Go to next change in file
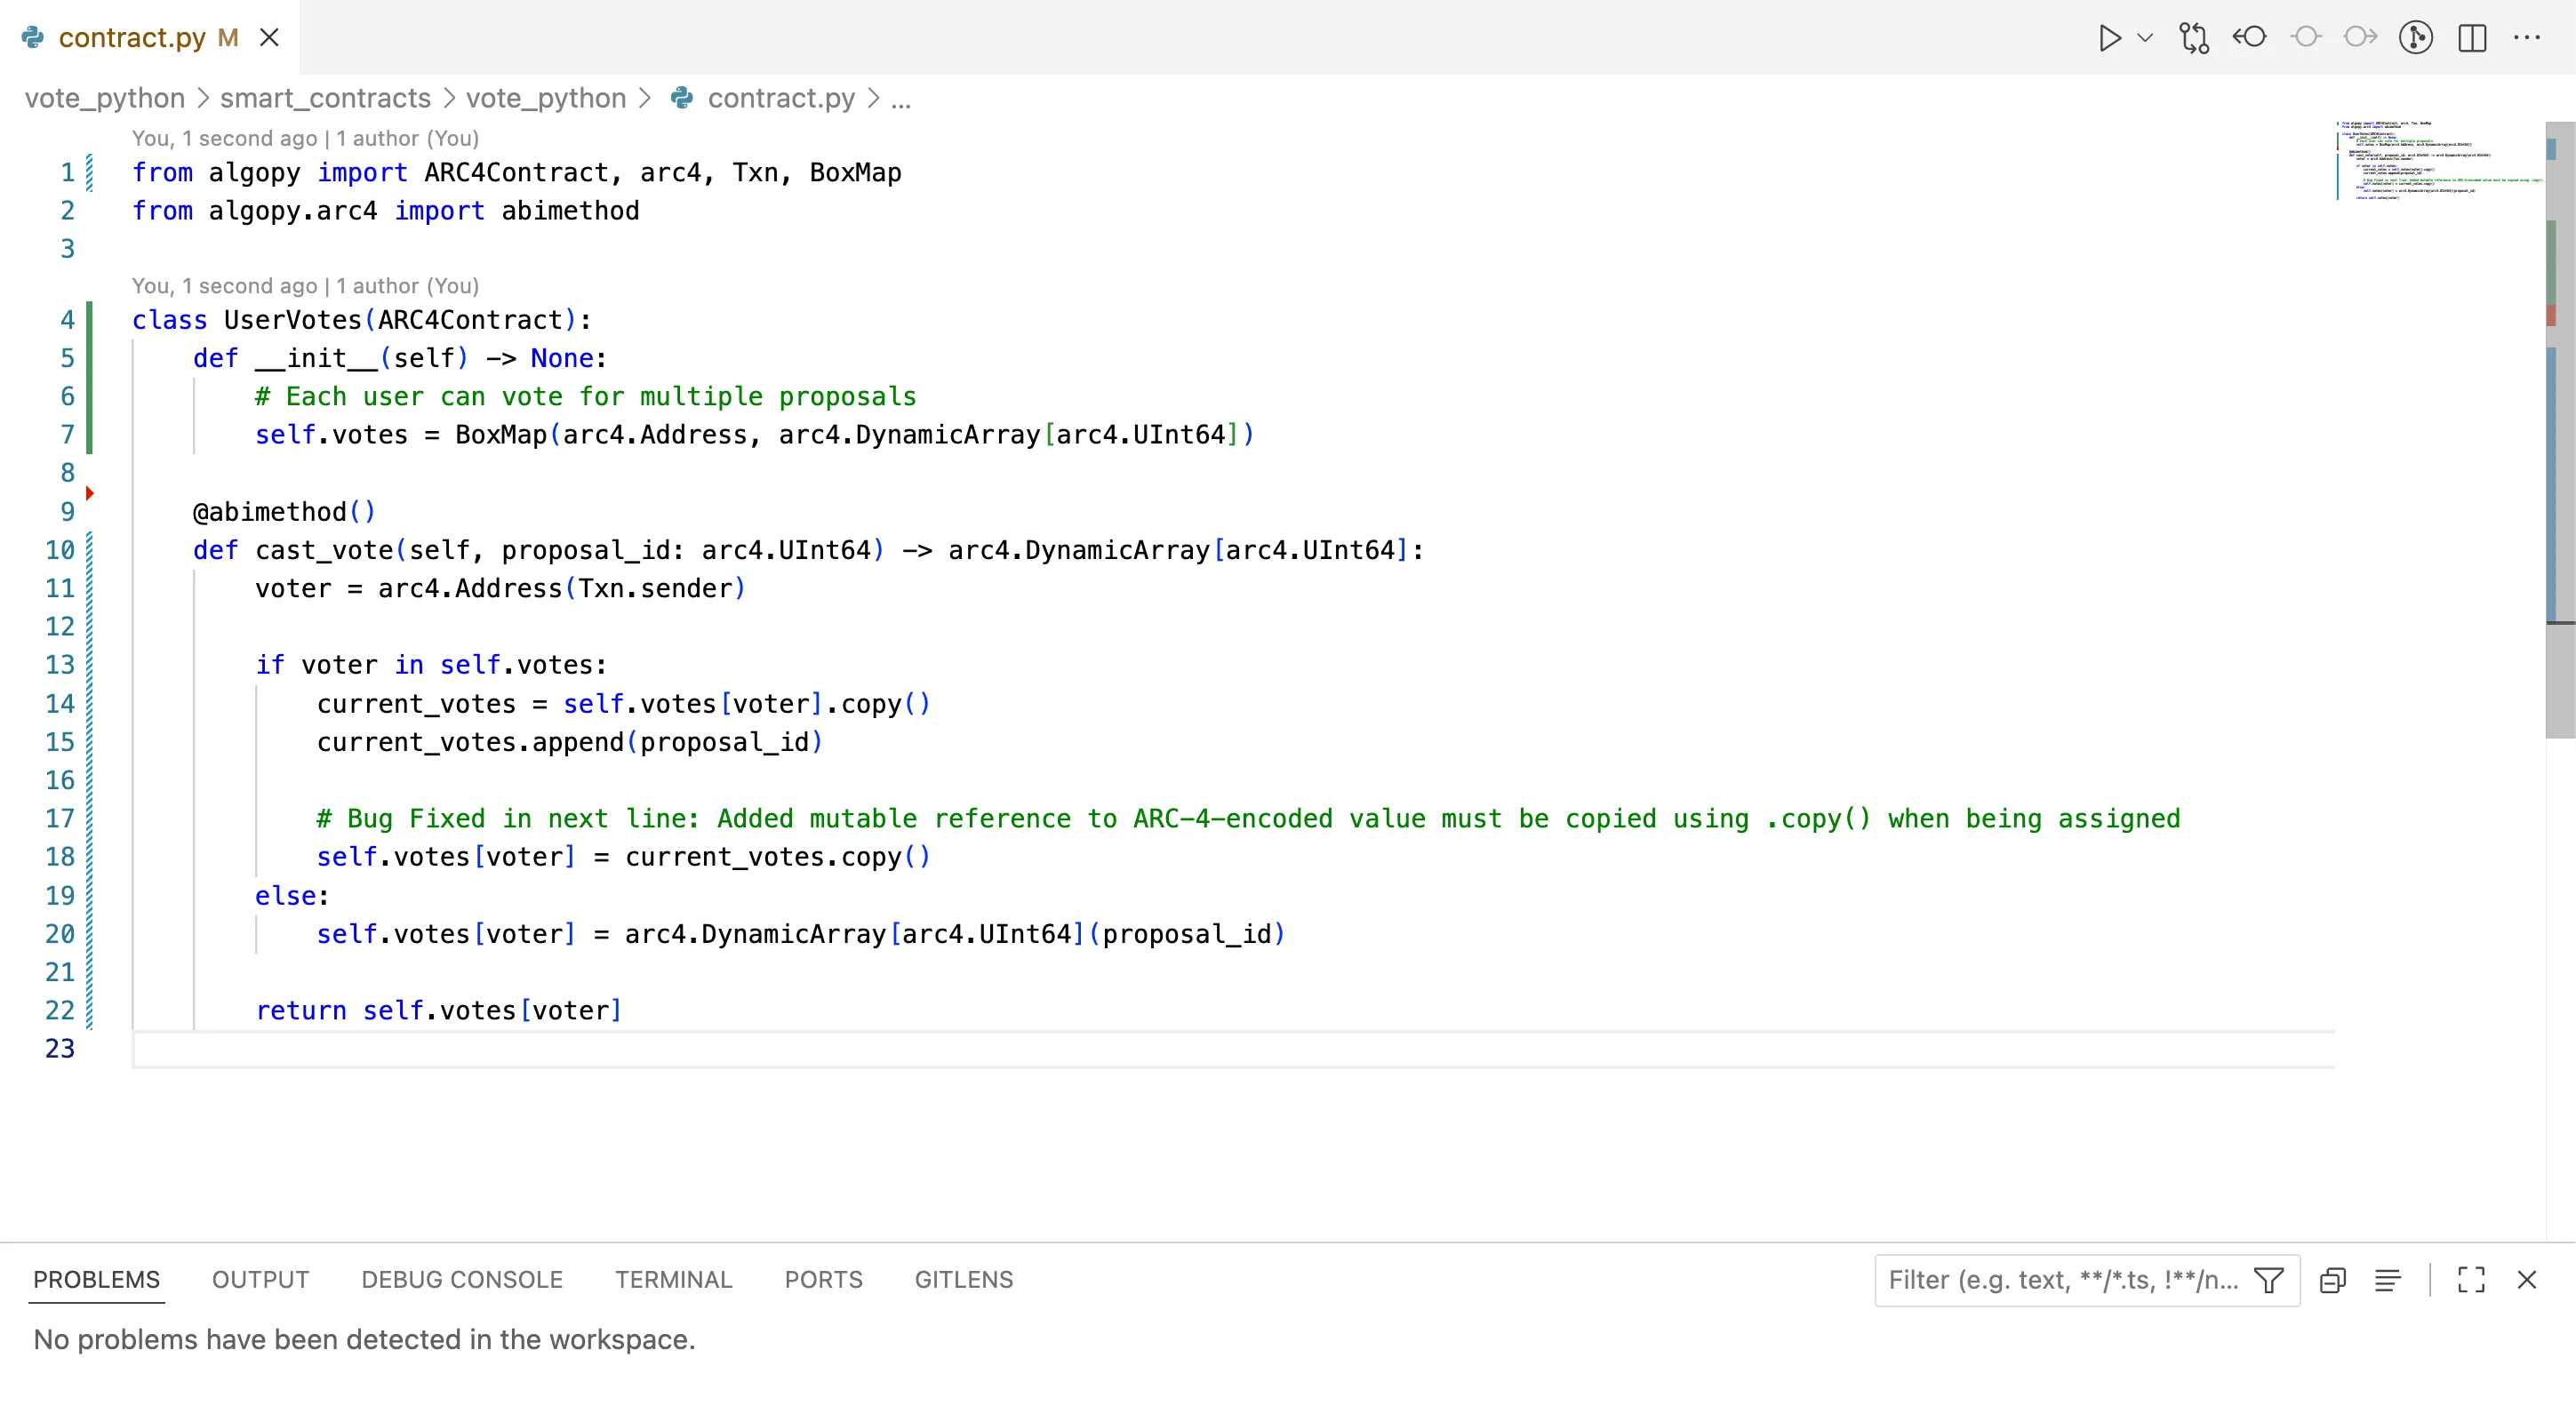The height and width of the screenshot is (1422, 2576). tap(2360, 38)
